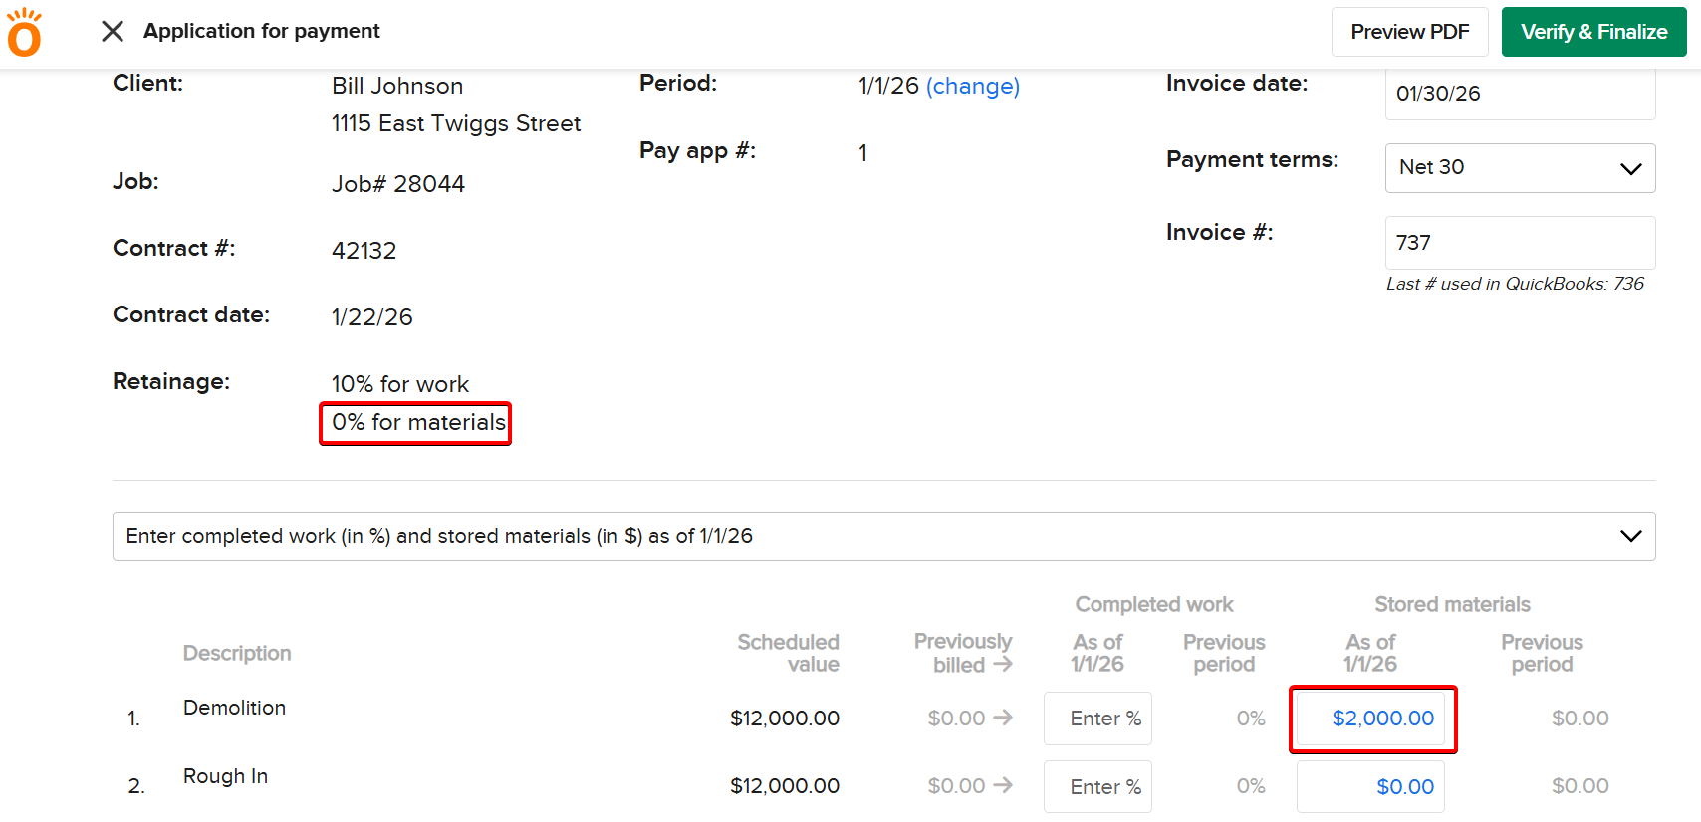Click the Demolition line item description
This screenshot has height=822, width=1701.
pos(234,708)
